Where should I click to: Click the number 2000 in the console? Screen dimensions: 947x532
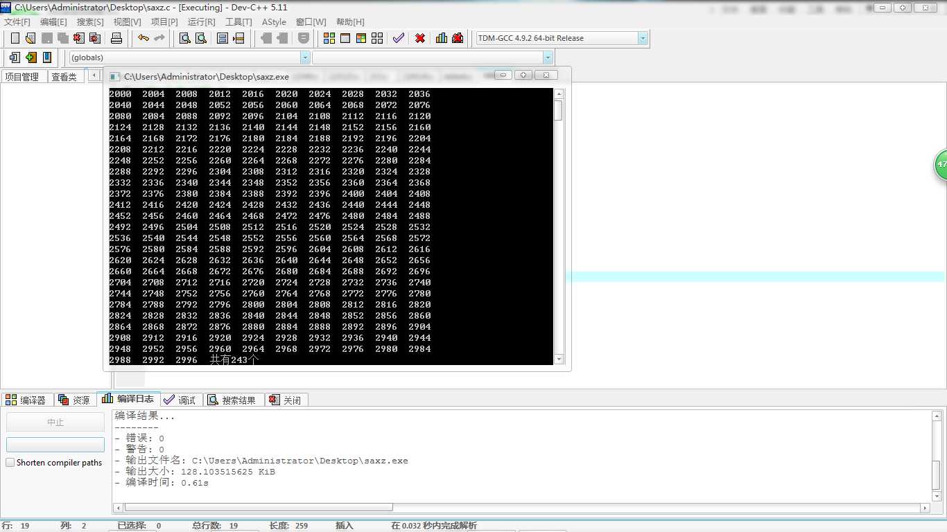click(x=120, y=94)
